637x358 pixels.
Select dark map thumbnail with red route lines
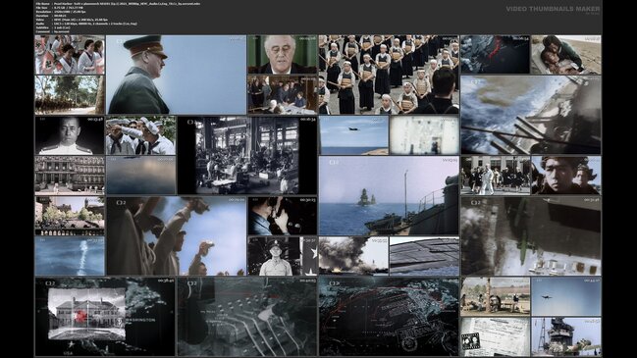pyautogui.click(x=389, y=317)
